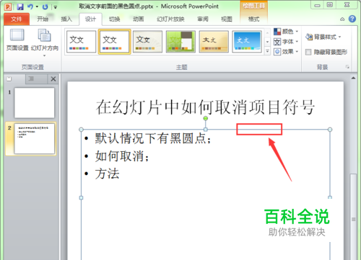Select slide 2 thumbnail
Viewport: 361px width, 260px height.
(35, 138)
